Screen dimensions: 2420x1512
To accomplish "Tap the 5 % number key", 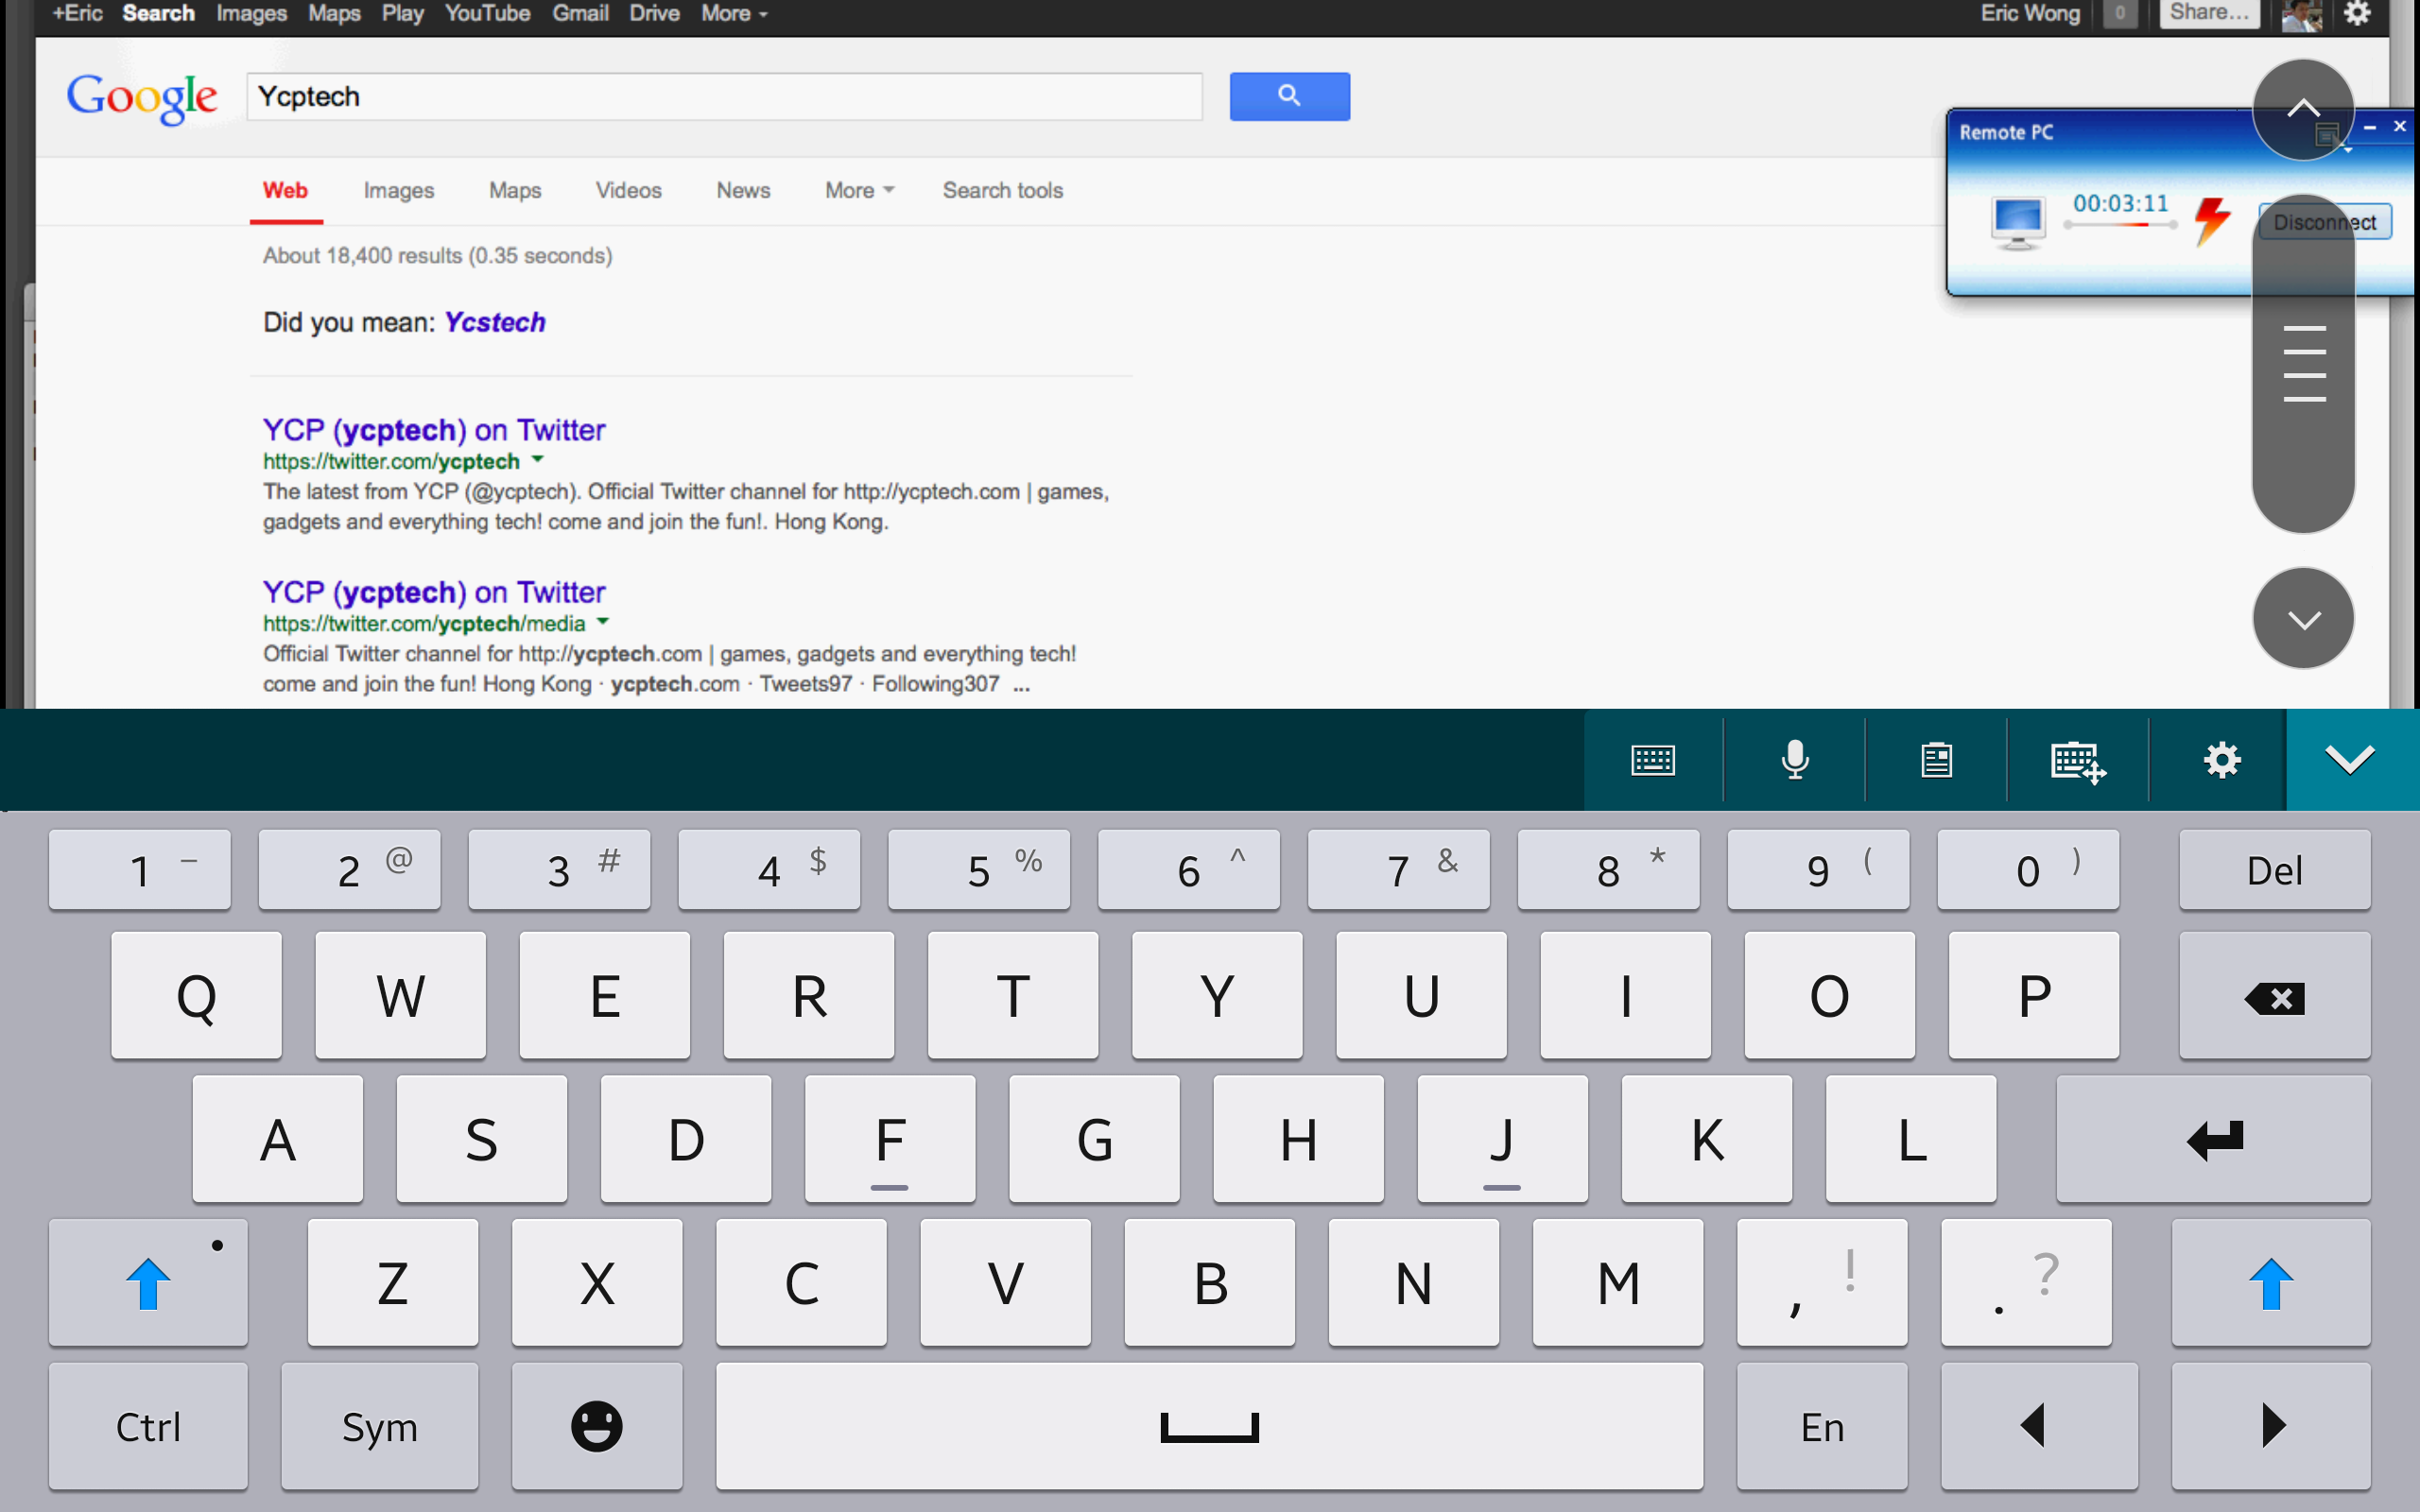I will (979, 870).
